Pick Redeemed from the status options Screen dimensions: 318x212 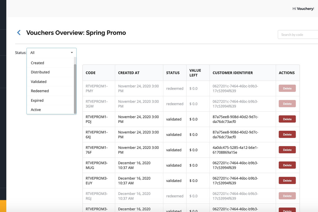(x=50, y=91)
